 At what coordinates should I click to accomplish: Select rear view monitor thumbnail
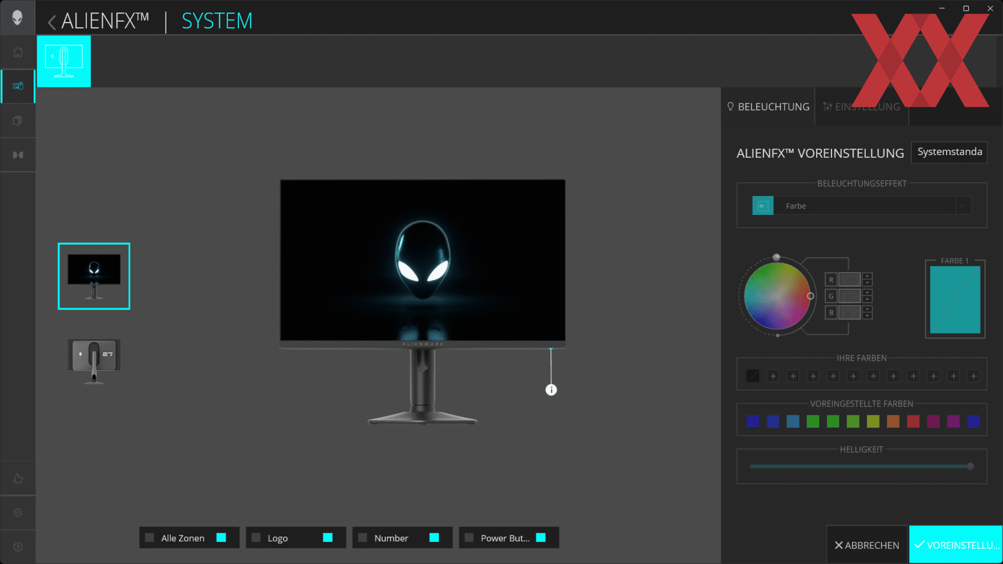[x=94, y=361]
